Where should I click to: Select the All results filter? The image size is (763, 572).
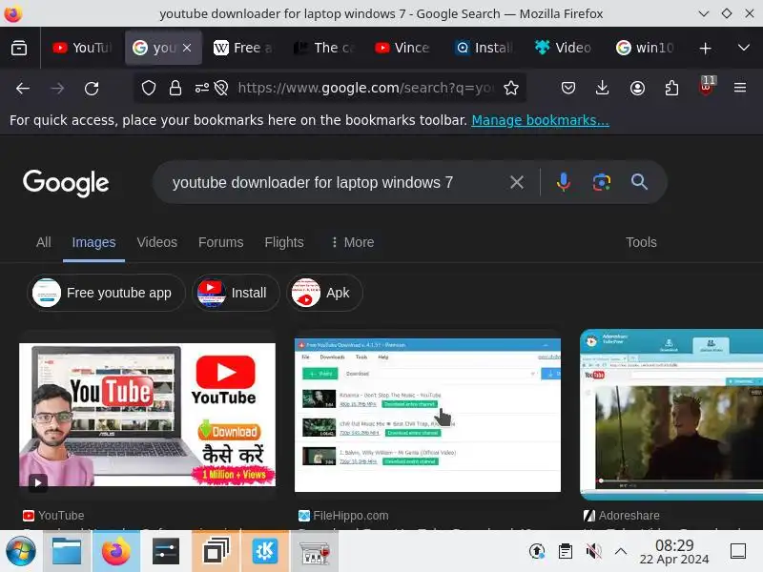coord(43,242)
